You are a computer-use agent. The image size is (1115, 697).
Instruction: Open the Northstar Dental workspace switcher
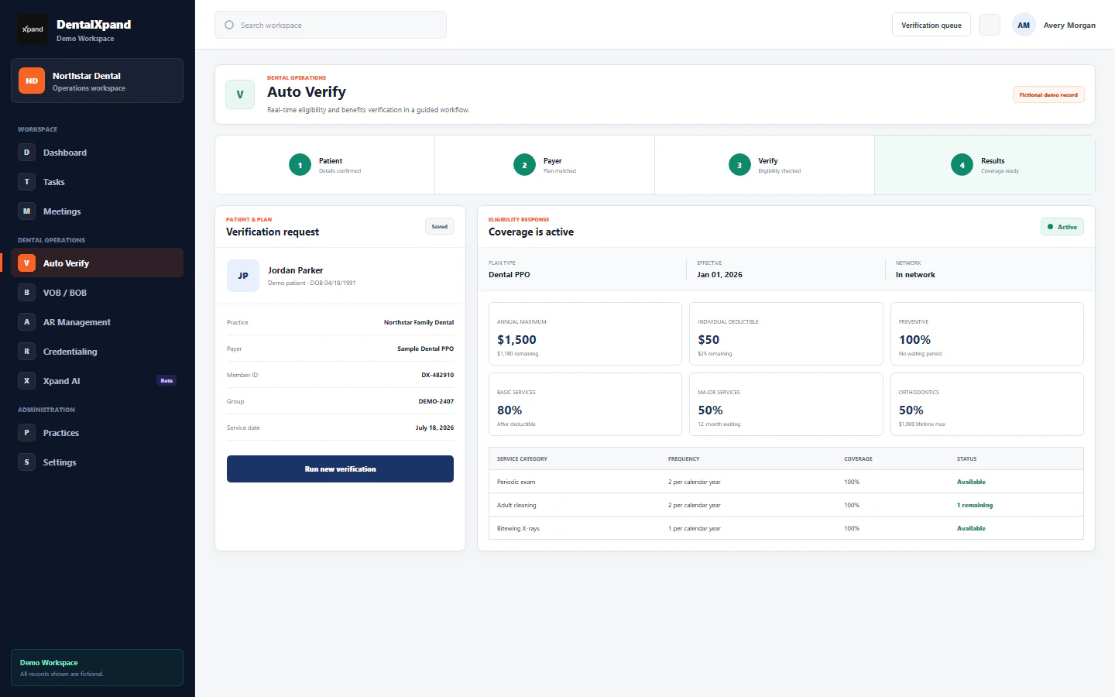97,81
